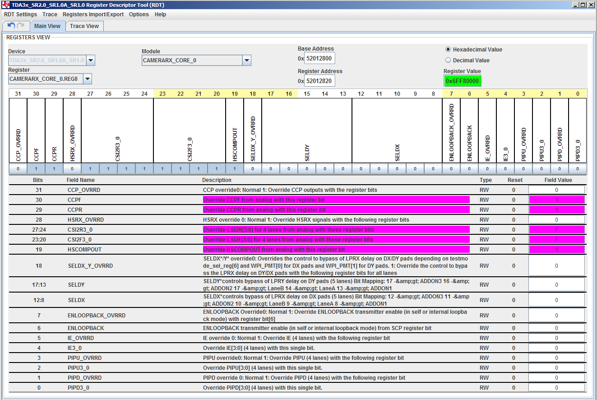Open the Registers Import/Export menu
Screen dimensions: 597x400
[x=93, y=14]
